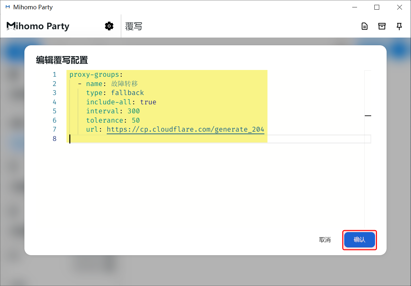Open the document file icon in header
The height and width of the screenshot is (286, 411).
pos(364,26)
